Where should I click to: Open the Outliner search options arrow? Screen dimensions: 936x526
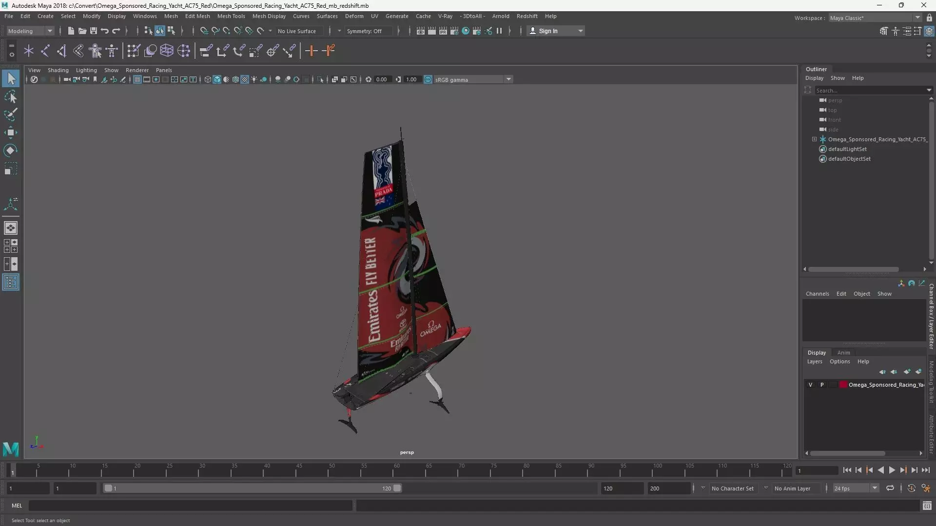tap(929, 90)
